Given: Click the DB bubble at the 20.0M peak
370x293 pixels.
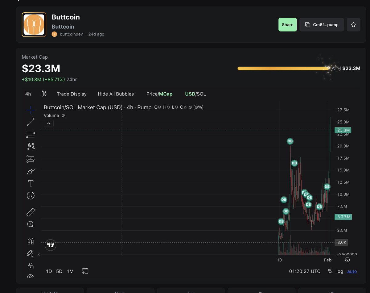Looking at the screenshot, I should pos(290,141).
